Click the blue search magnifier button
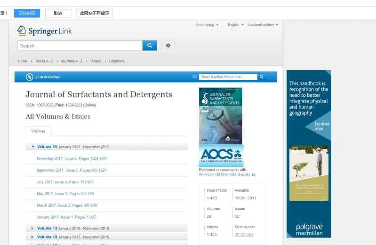Screen dimensions: 376x245 150,46
